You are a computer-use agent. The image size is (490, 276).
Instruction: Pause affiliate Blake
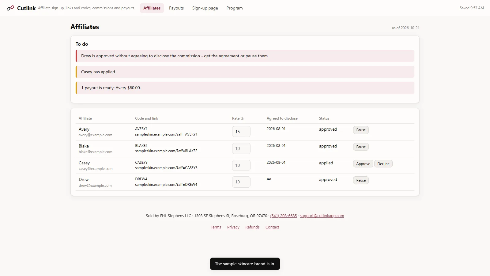(x=361, y=147)
